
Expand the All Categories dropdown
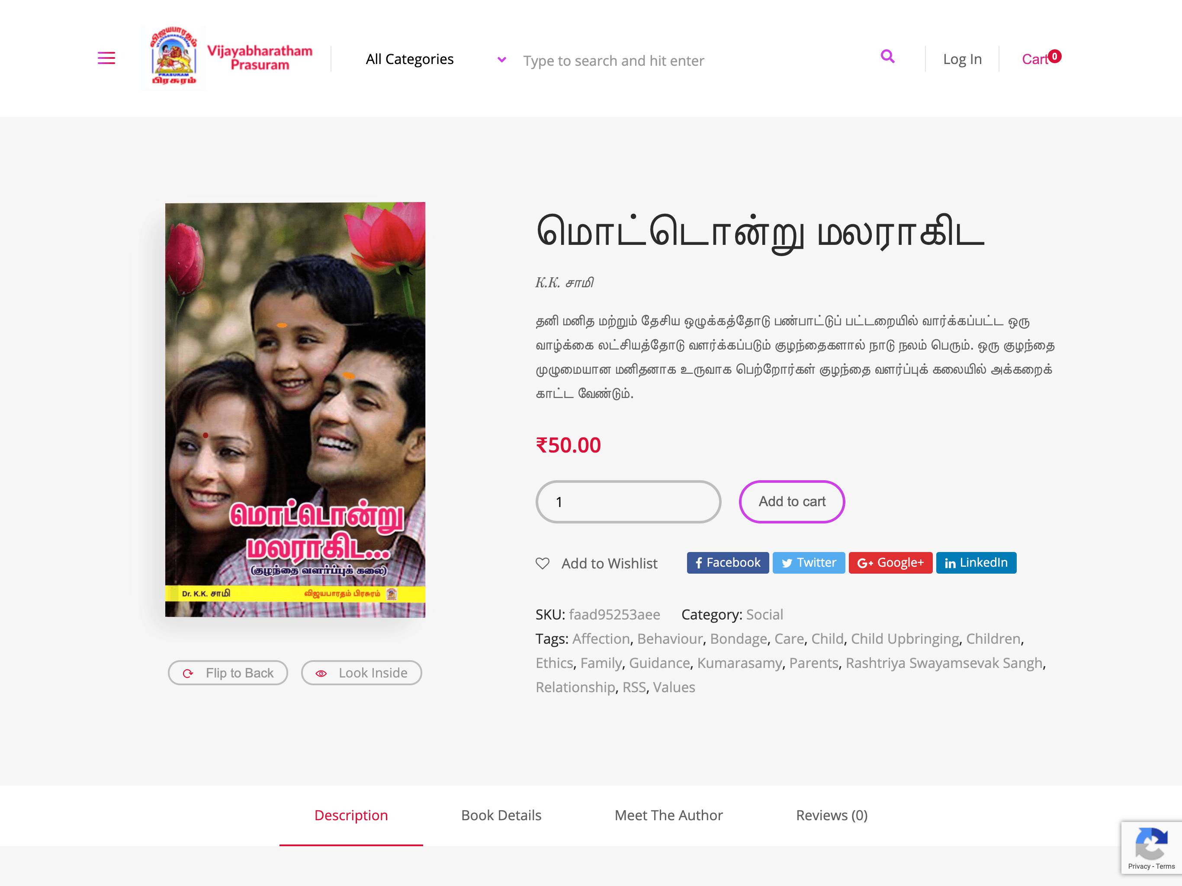point(436,59)
